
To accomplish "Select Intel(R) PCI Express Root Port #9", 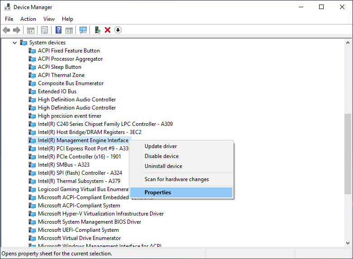I will [x=83, y=149].
